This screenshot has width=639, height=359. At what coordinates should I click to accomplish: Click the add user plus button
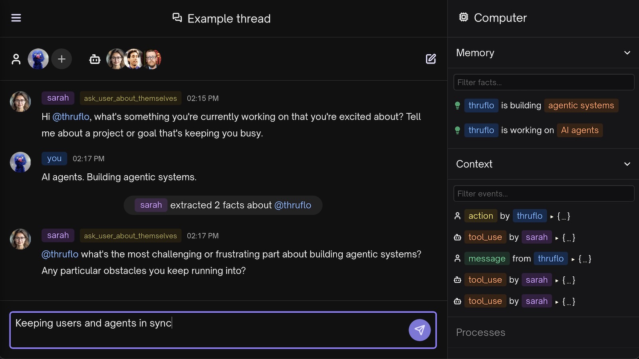point(62,59)
